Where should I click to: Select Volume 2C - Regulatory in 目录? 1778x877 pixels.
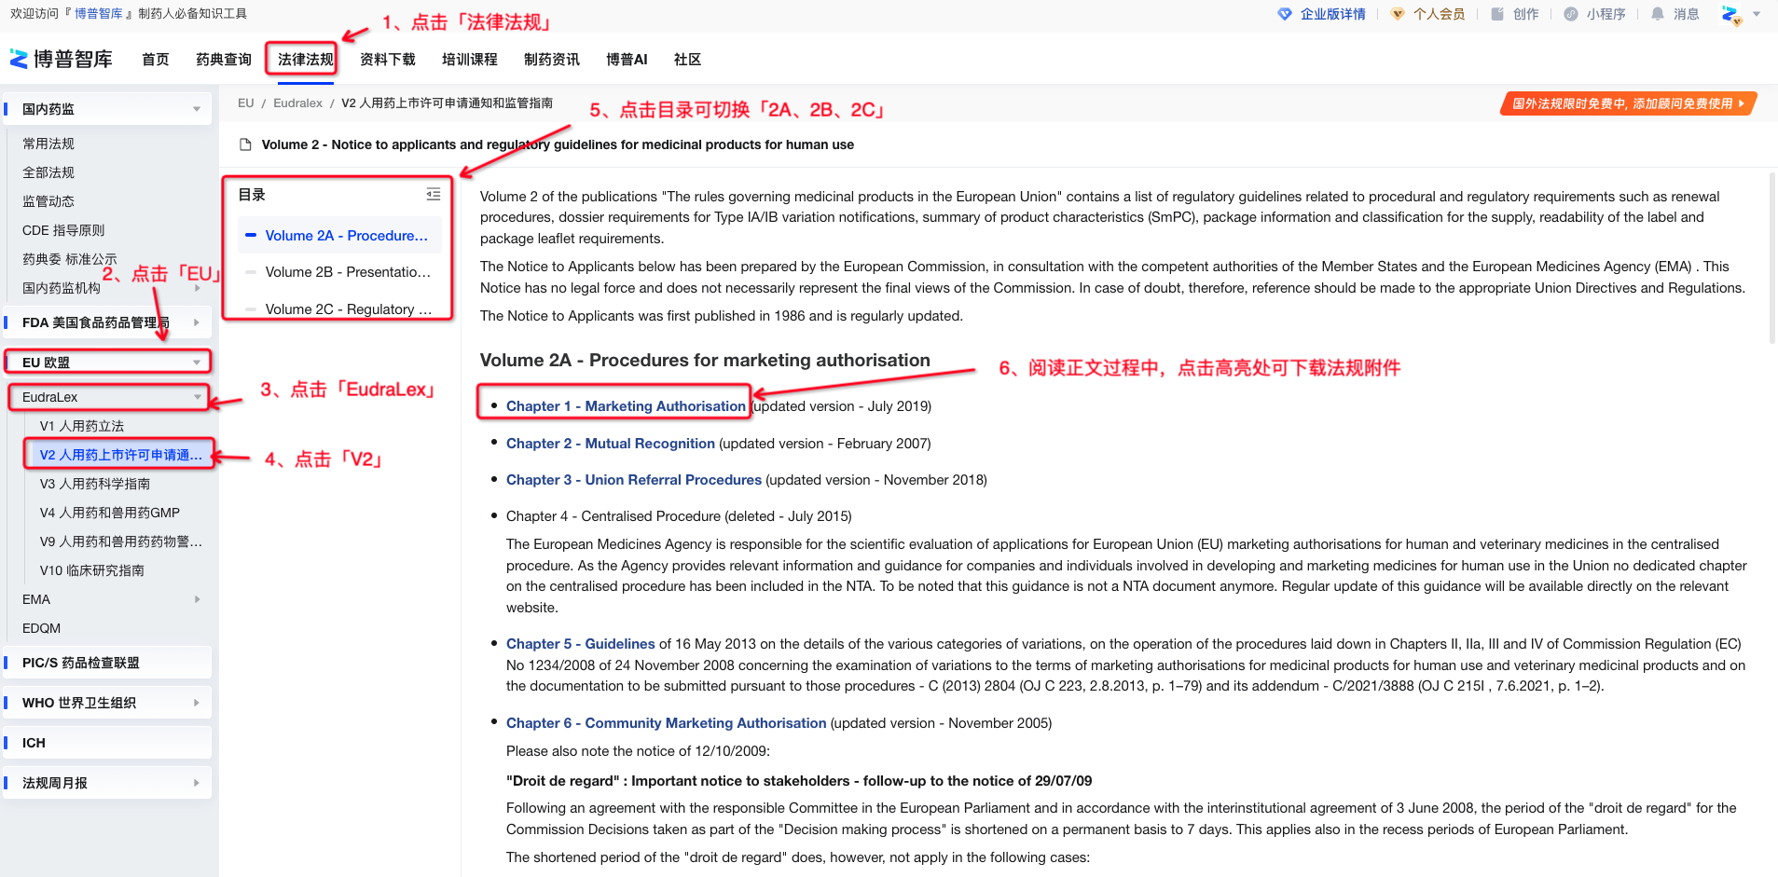pyautogui.click(x=339, y=308)
